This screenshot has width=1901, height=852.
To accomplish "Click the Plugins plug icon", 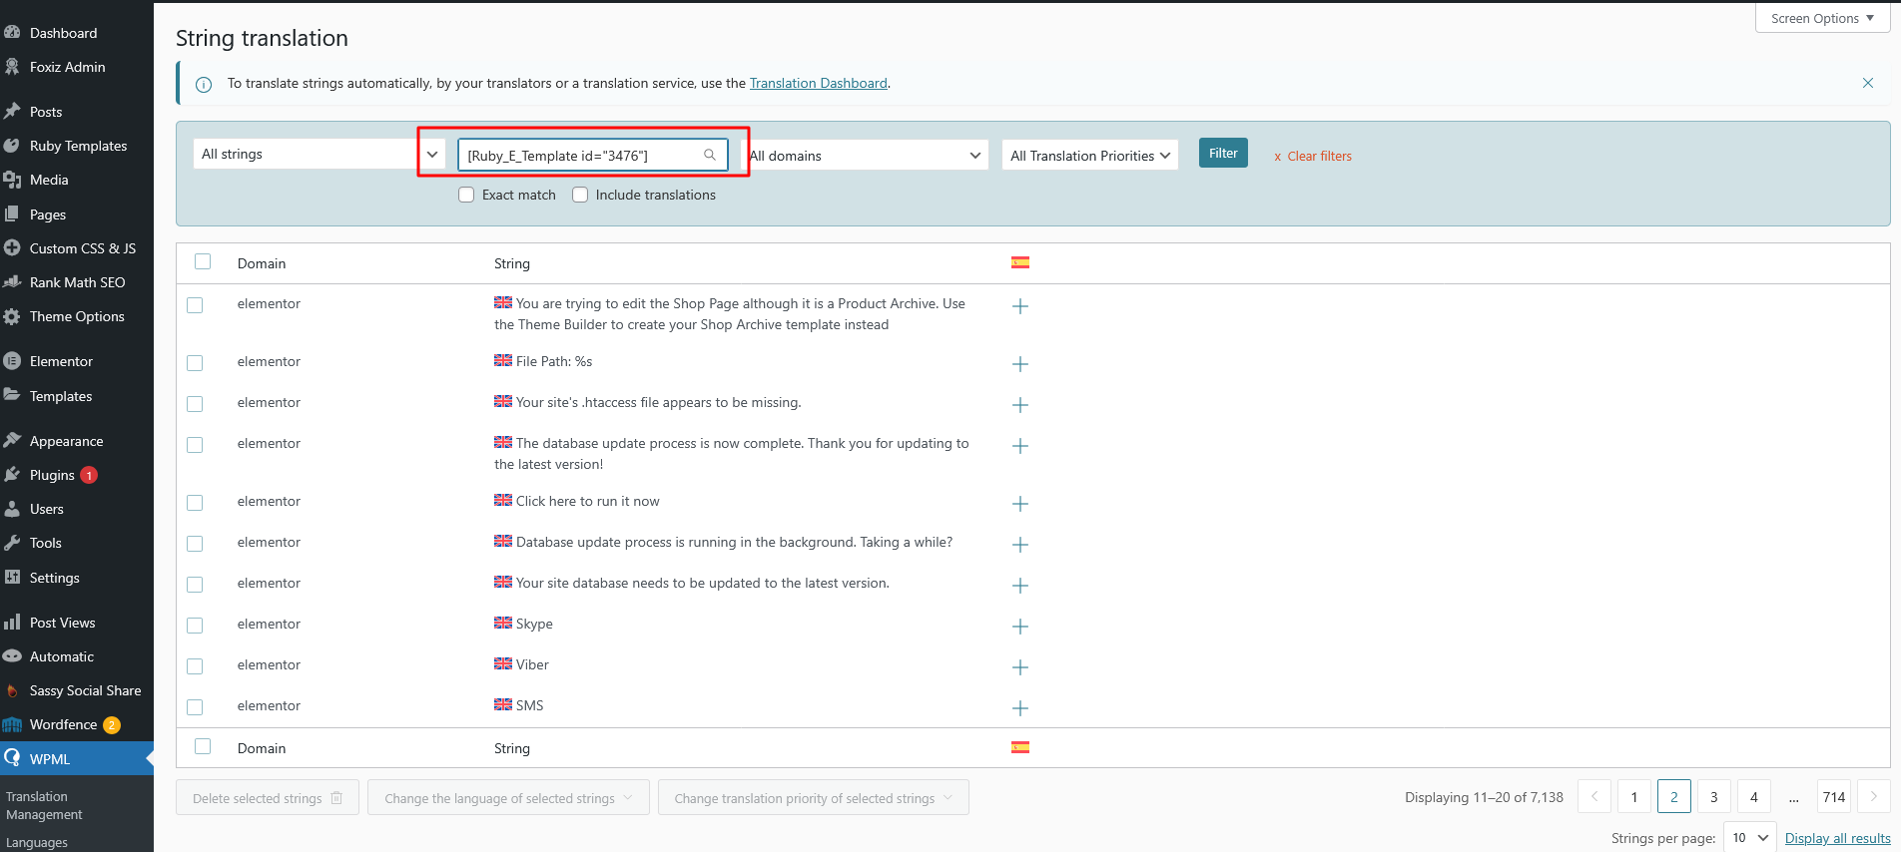I will pyautogui.click(x=12, y=474).
